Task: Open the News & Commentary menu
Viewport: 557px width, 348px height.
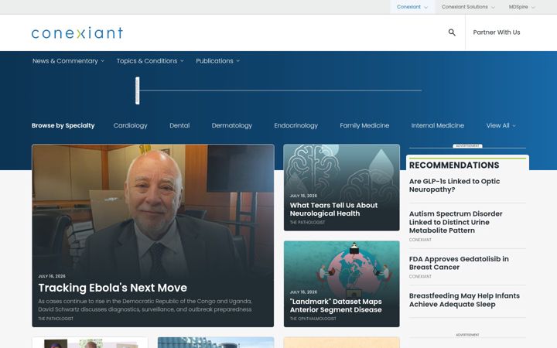Action: [x=68, y=61]
